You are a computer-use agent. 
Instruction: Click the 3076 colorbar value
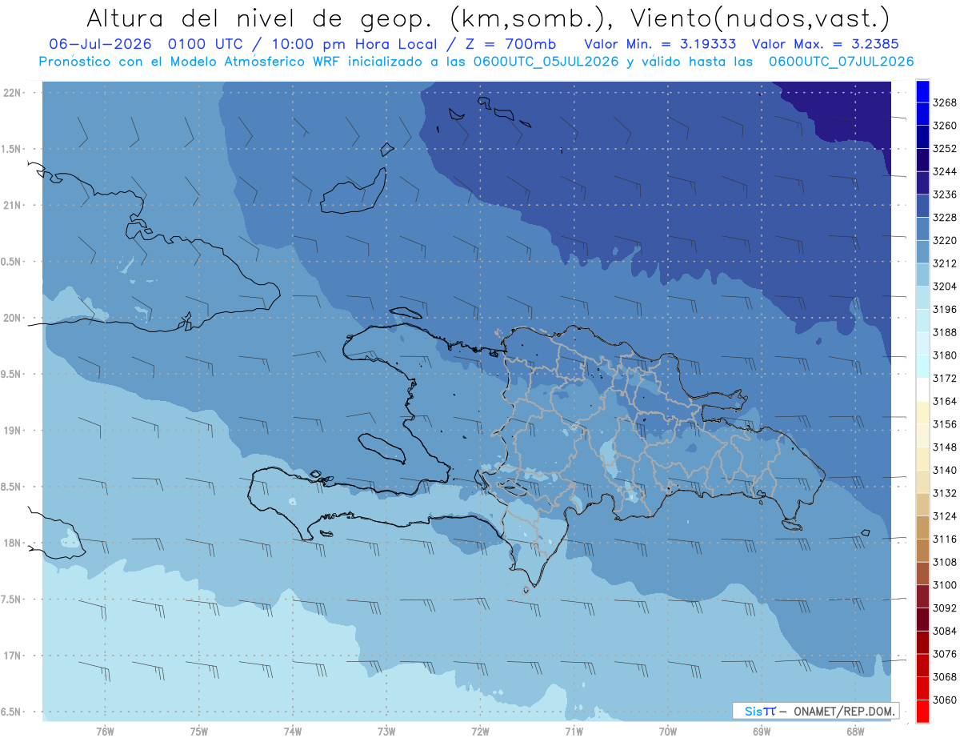[x=944, y=654]
